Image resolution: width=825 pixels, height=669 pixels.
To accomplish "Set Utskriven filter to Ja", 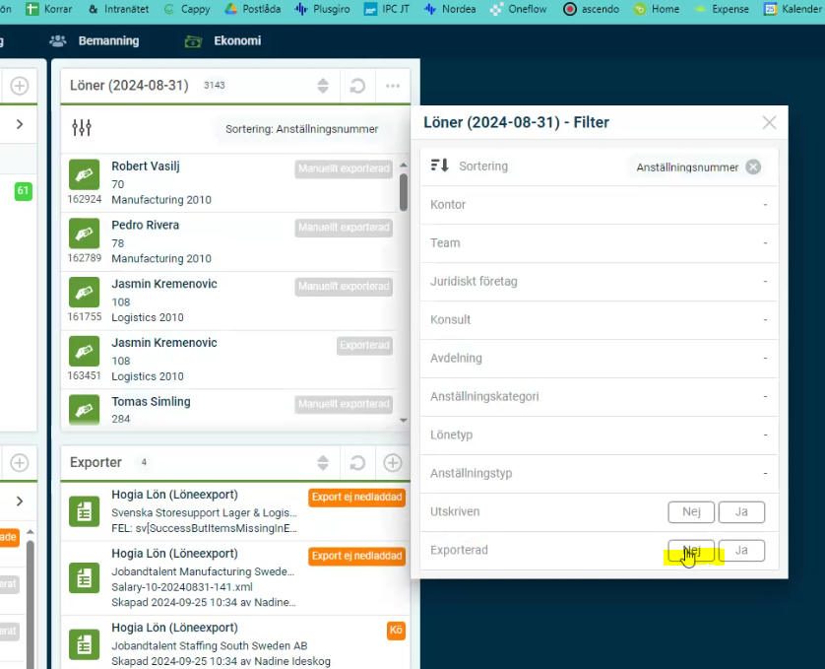I will tap(741, 512).
